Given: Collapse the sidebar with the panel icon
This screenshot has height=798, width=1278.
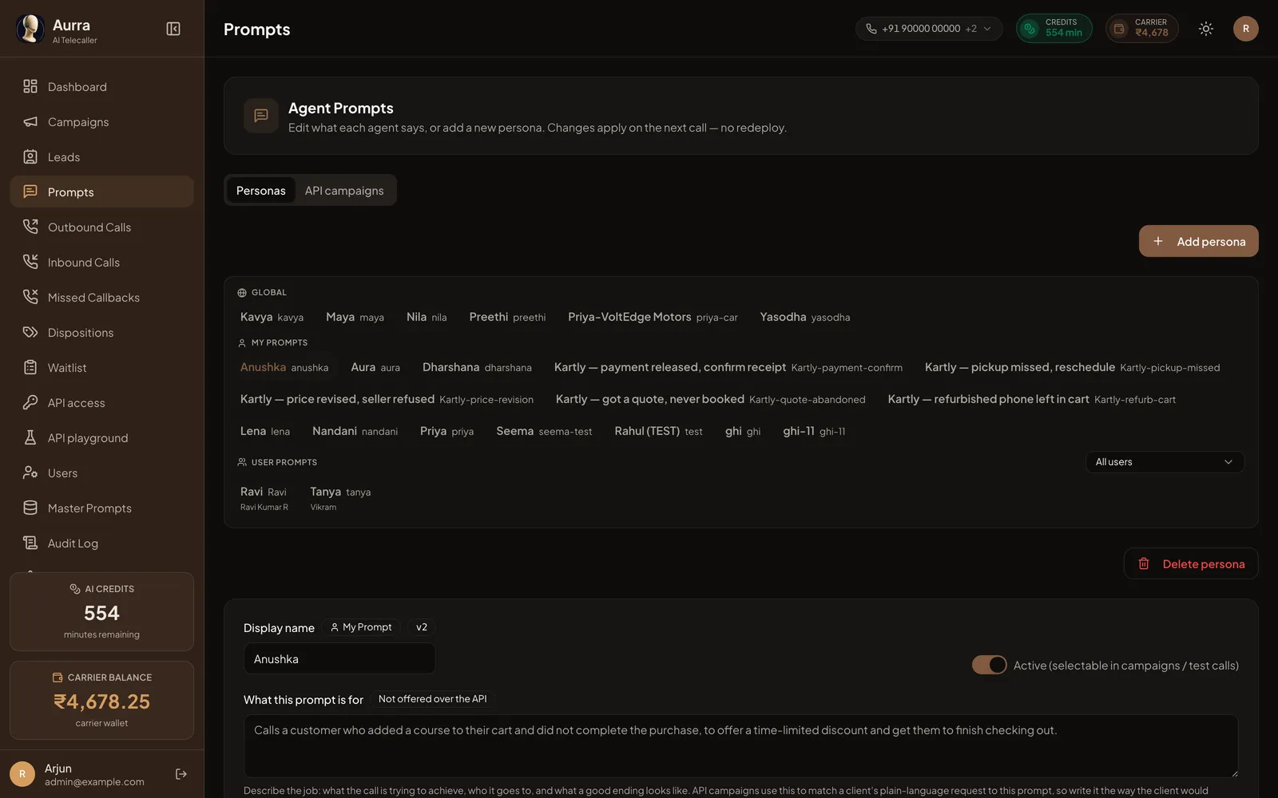Looking at the screenshot, I should (173, 29).
